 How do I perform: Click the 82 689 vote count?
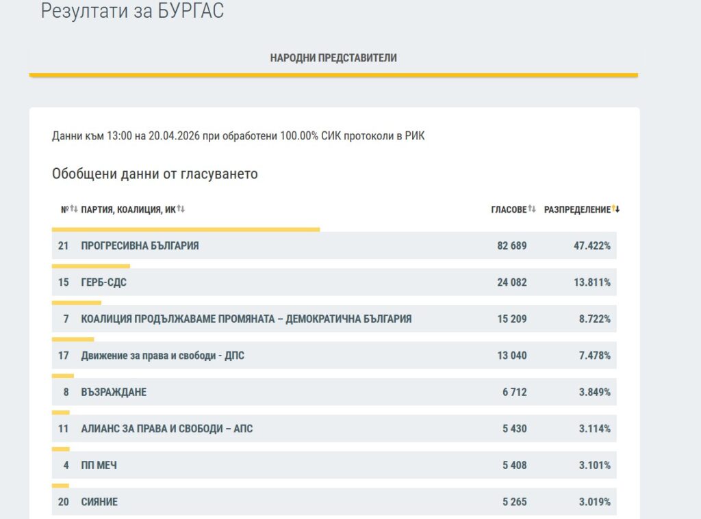(511, 245)
